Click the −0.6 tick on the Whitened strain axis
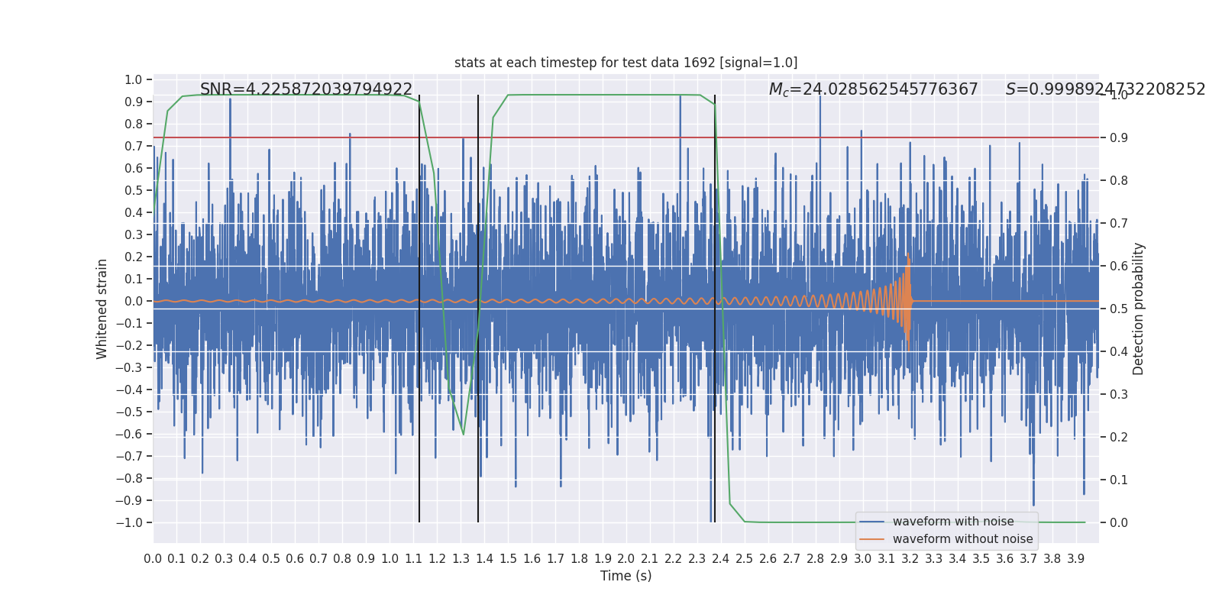This screenshot has height=611, width=1222. tap(129, 434)
